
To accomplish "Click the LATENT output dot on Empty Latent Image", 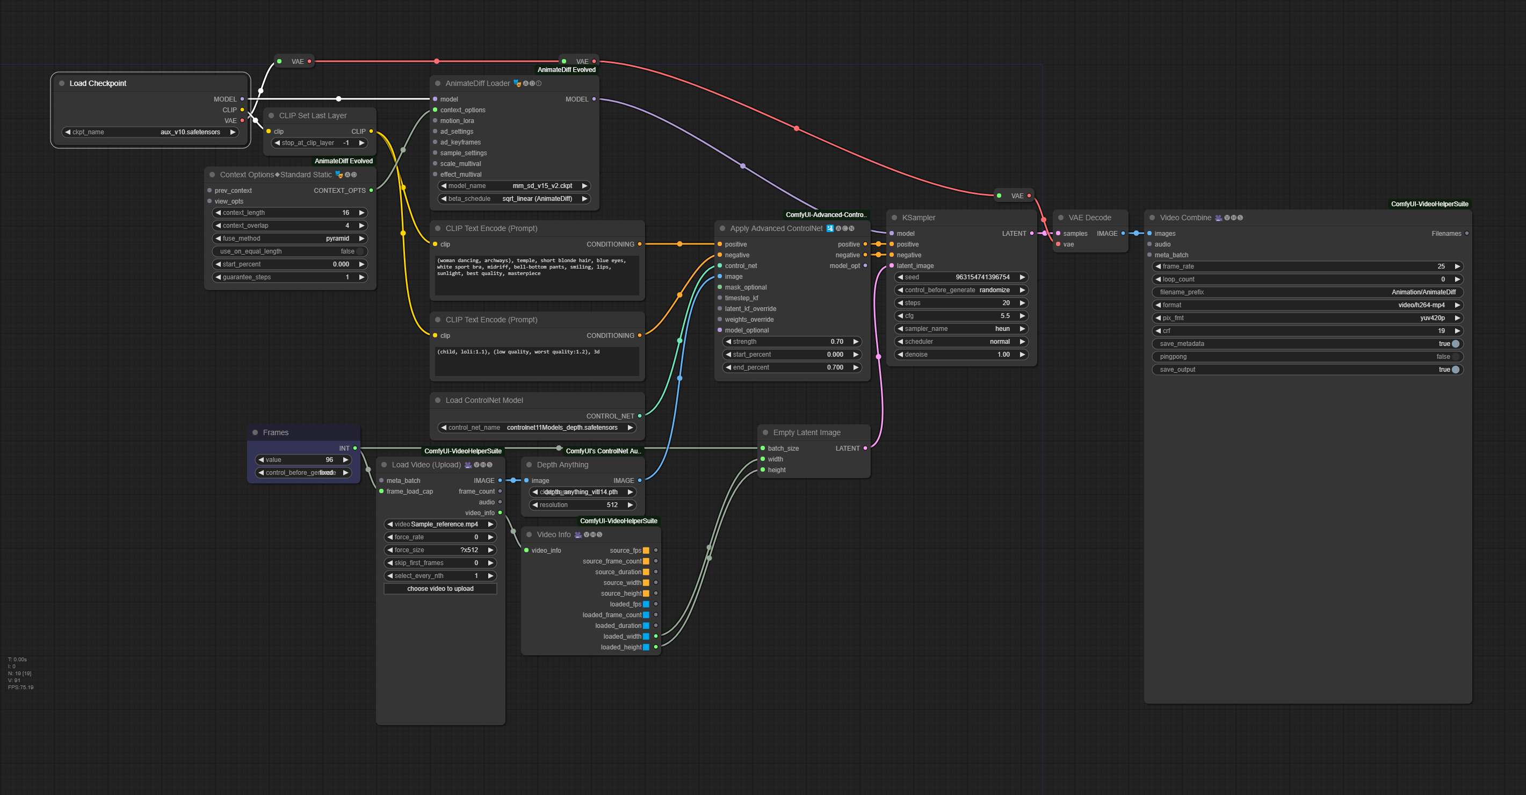I will coord(865,449).
